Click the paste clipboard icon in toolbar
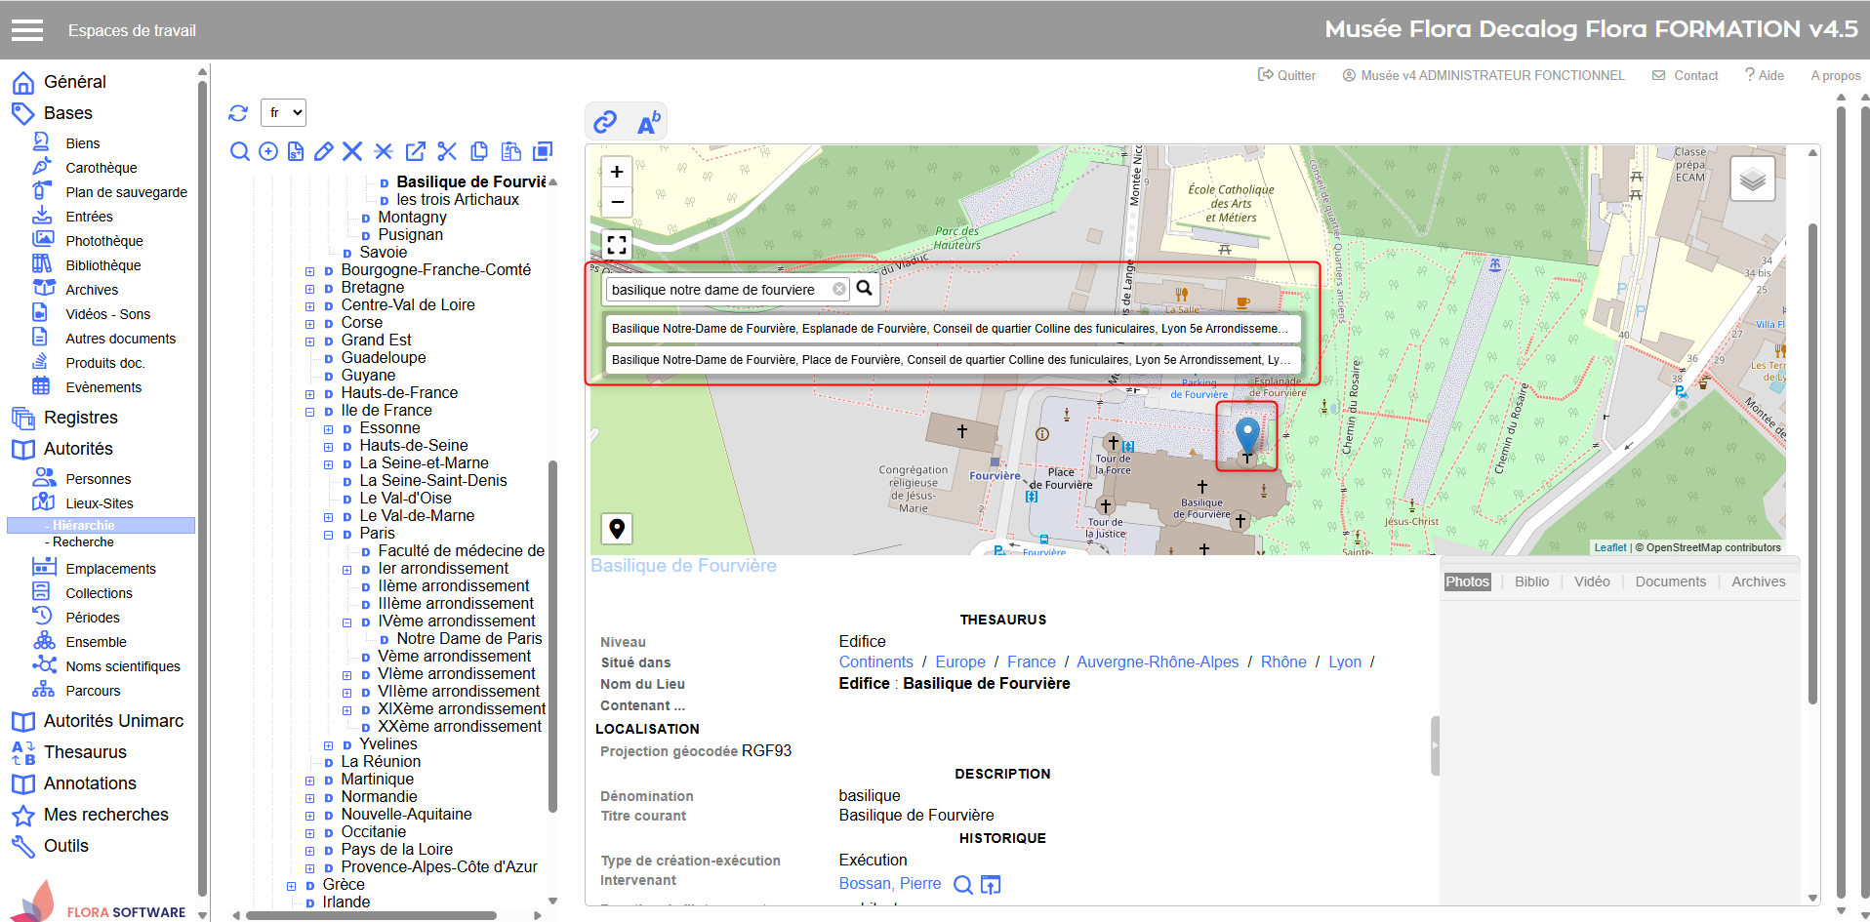Viewport: 1870px width, 922px height. [510, 151]
